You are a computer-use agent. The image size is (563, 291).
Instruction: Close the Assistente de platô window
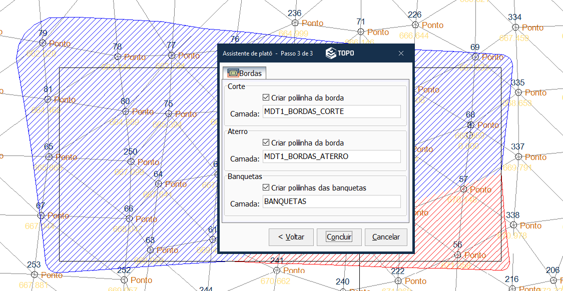click(x=401, y=53)
